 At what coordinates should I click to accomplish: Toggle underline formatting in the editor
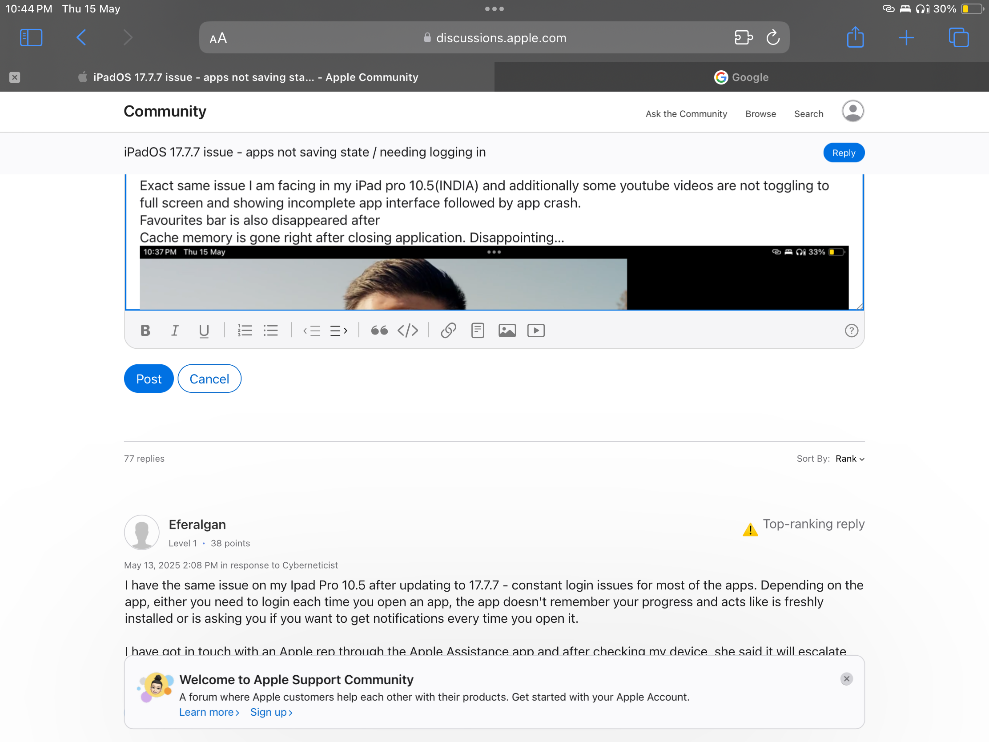(204, 331)
